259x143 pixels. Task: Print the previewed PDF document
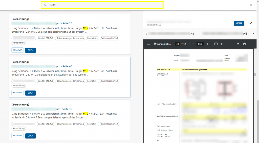pos(244,44)
